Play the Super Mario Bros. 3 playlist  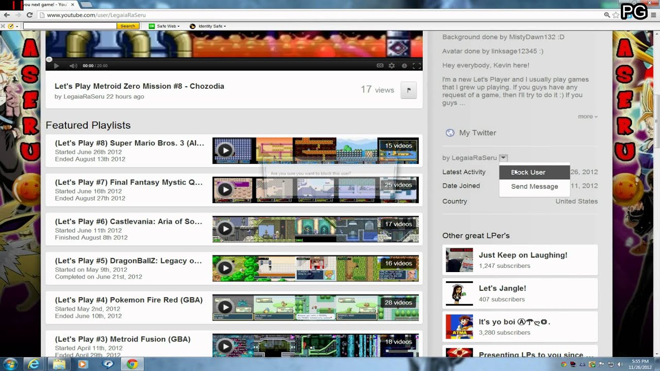[225, 150]
